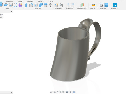Select the Revolve tool icon
The height and width of the screenshot is (94, 126).
(x=6, y=5)
